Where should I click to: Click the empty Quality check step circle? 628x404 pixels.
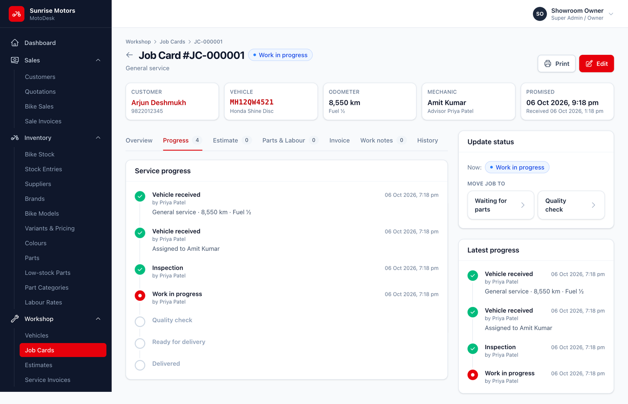click(x=140, y=322)
